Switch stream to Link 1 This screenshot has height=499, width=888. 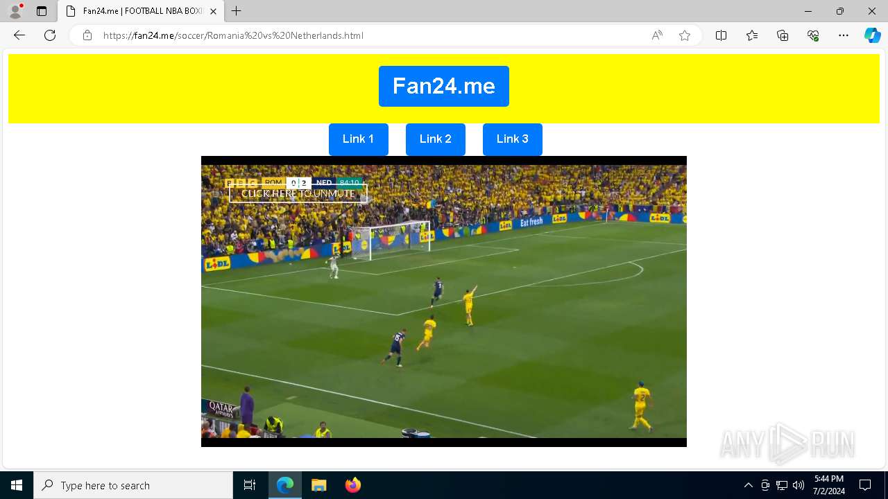coord(358,139)
